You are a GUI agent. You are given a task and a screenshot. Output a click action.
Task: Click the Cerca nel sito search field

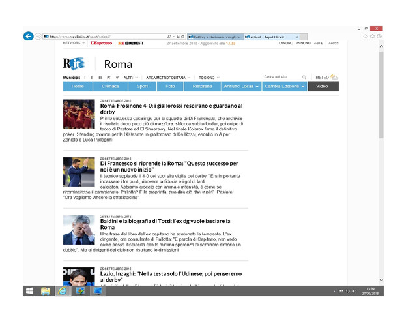(x=282, y=77)
